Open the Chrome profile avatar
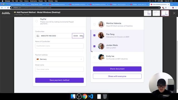178x100 pixels. (173, 8)
